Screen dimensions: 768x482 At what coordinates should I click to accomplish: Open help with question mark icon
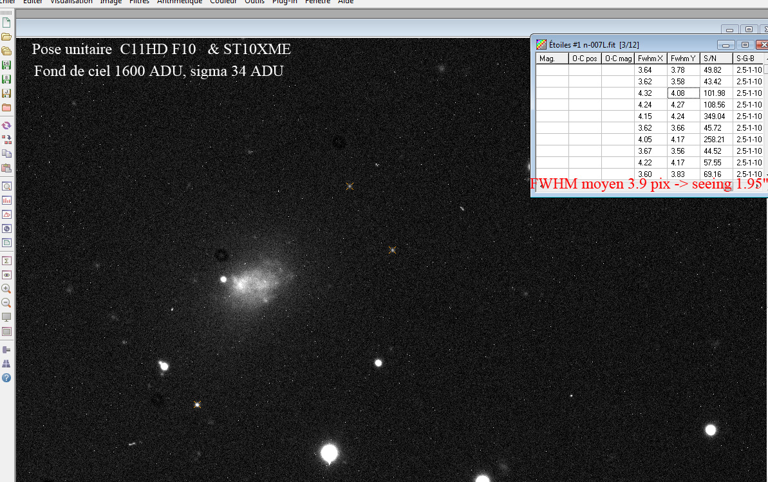pyautogui.click(x=6, y=378)
